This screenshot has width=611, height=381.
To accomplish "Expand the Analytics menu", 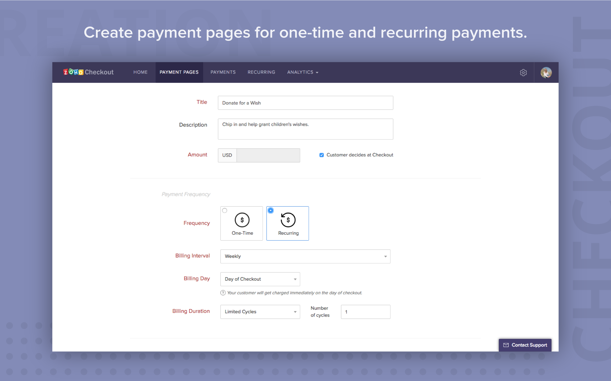I will point(302,72).
